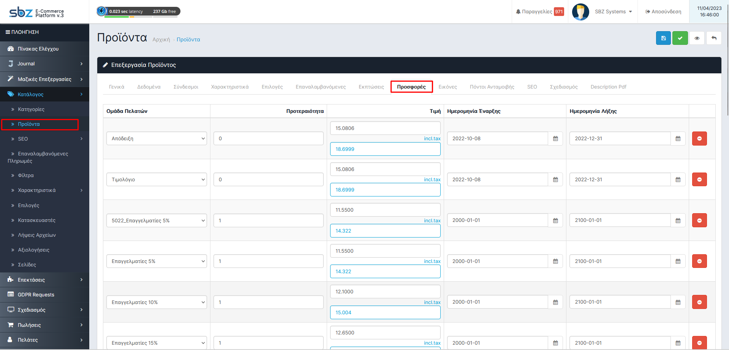Click the Τιμολόγιο incl.tax price field

pyautogui.click(x=385, y=190)
